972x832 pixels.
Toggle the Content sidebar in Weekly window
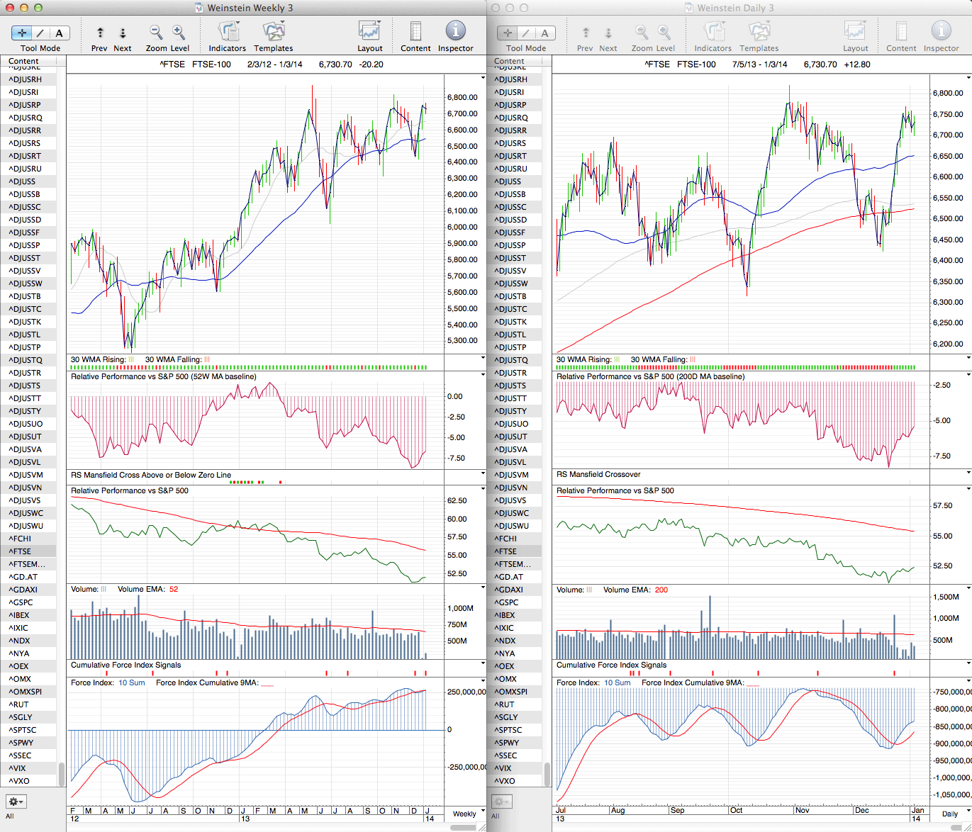tap(415, 31)
